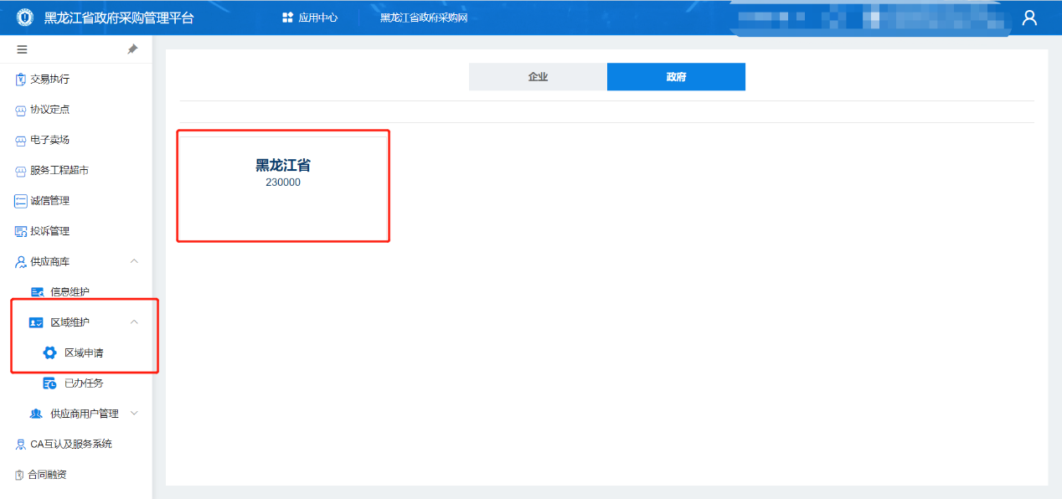1062x499 pixels.
Task: Click the 服务工程超市 store icon
Action: [x=21, y=171]
